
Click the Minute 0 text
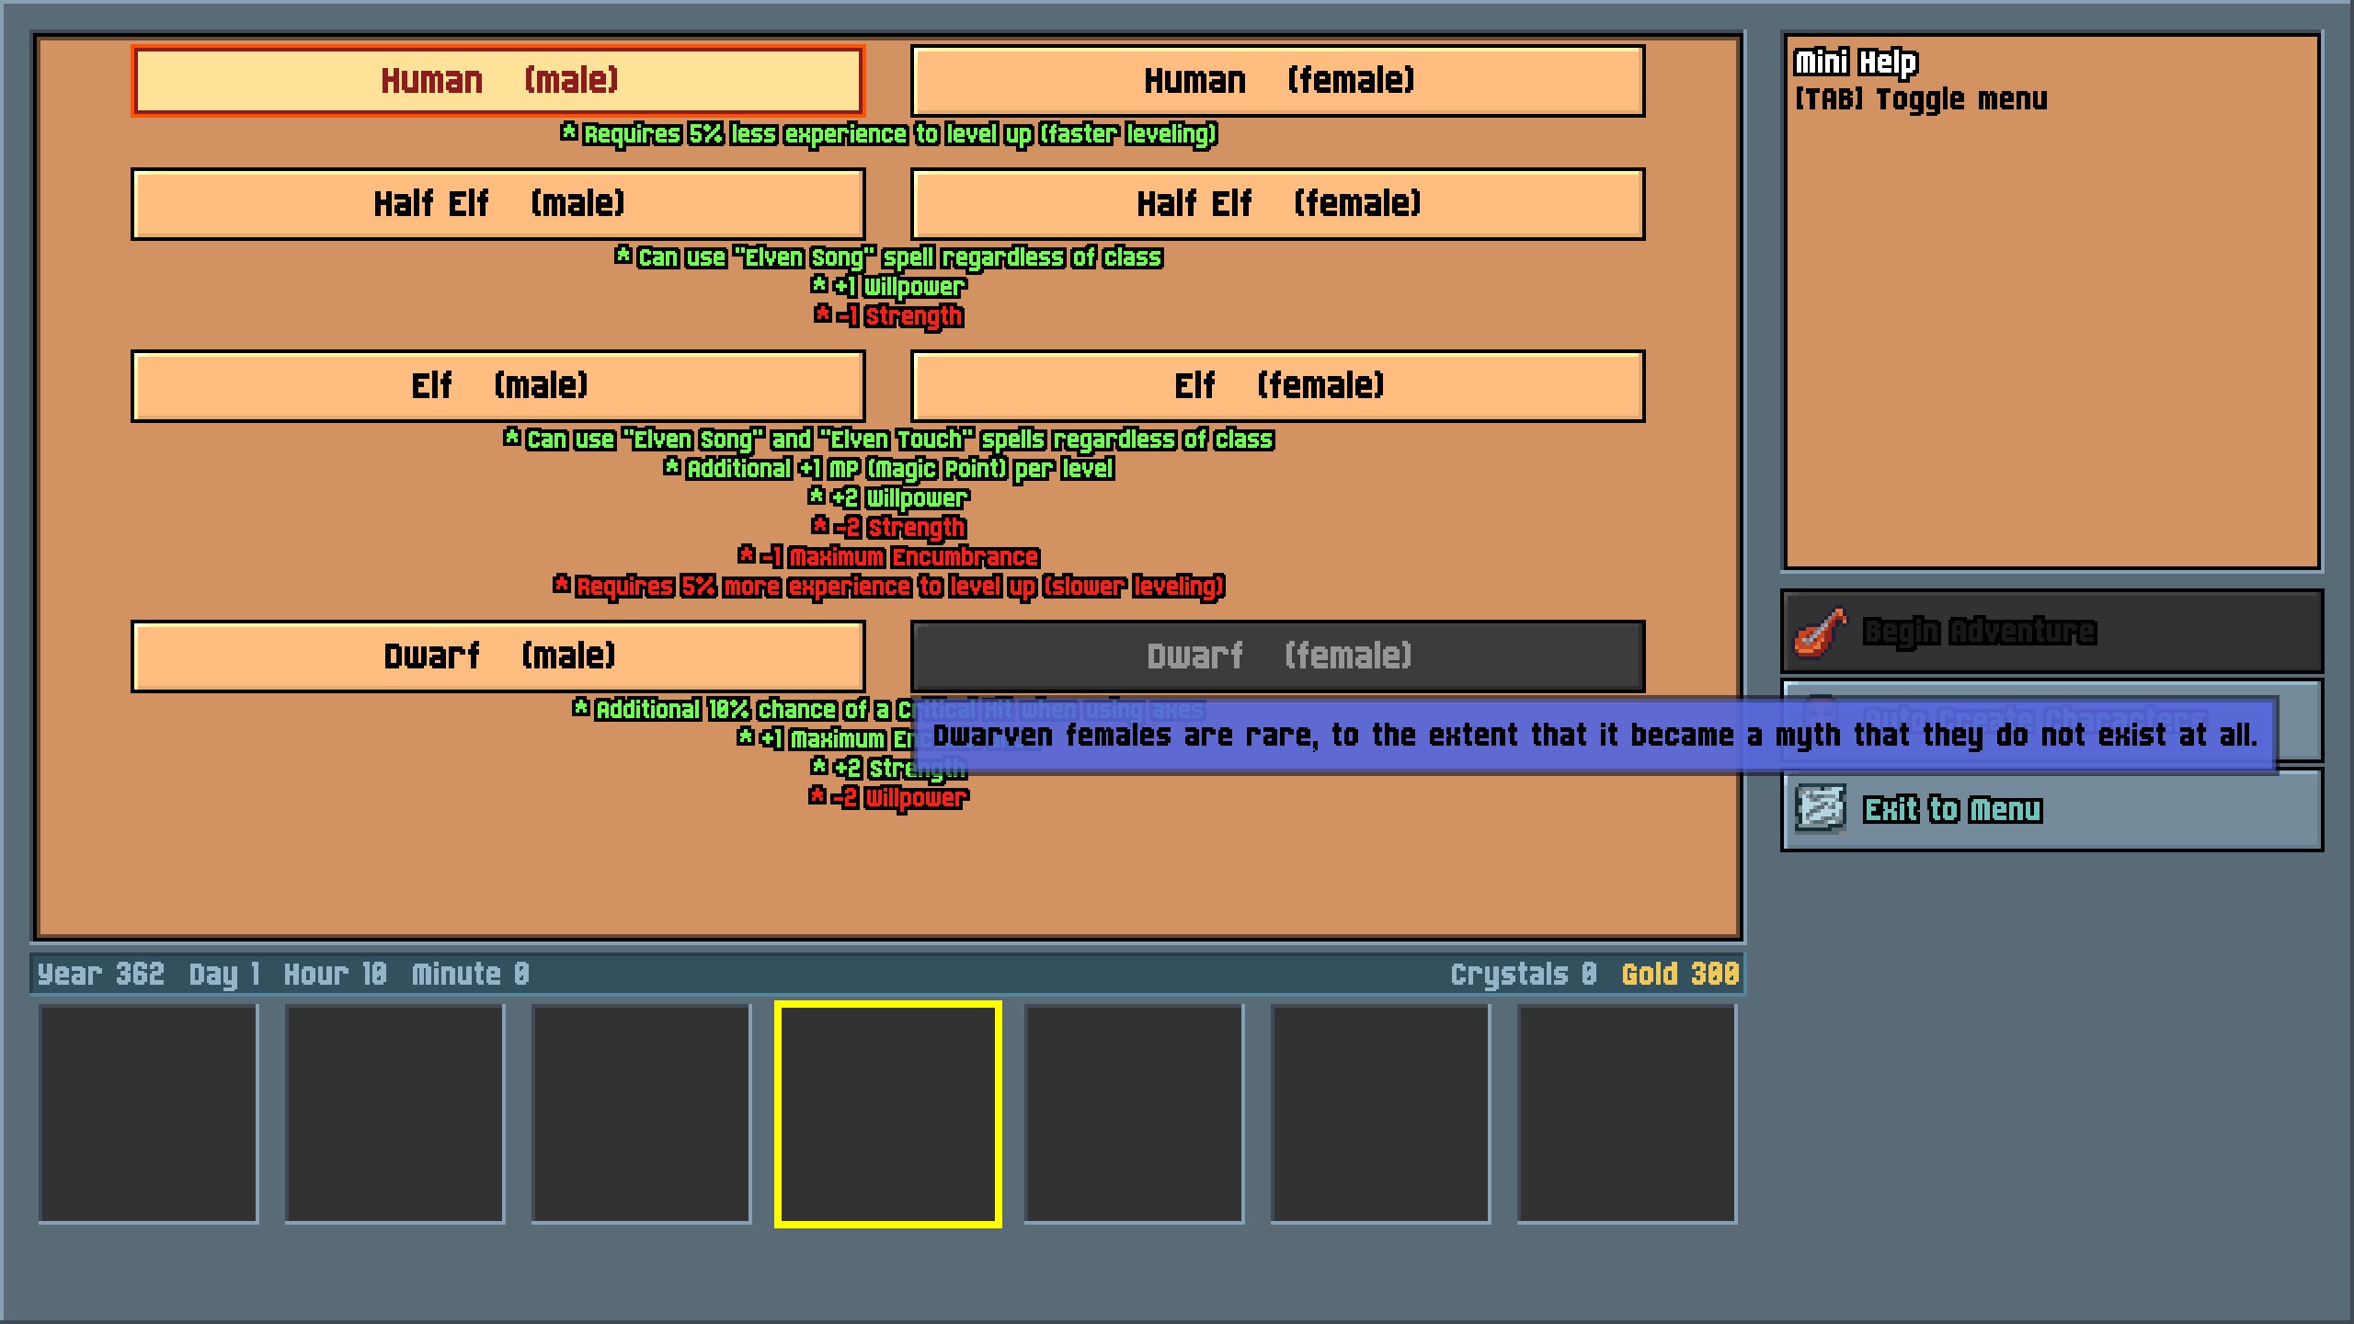(471, 975)
